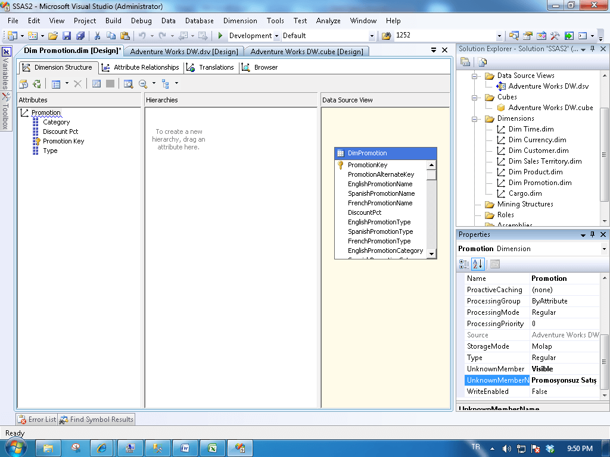Click the Delete X icon in dimension toolbar

(x=78, y=83)
